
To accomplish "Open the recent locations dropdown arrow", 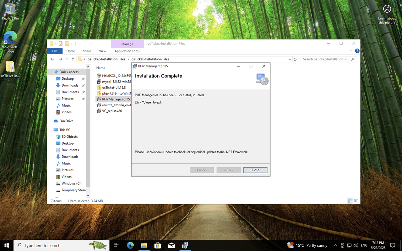I will (67, 59).
